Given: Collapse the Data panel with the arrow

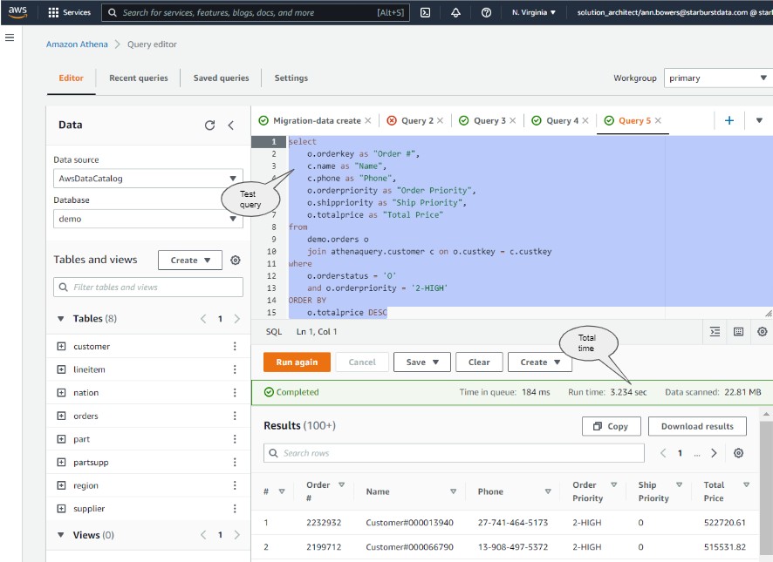Looking at the screenshot, I should (x=230, y=125).
